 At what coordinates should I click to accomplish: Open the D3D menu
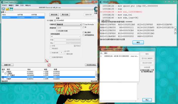click(x=22, y=5)
